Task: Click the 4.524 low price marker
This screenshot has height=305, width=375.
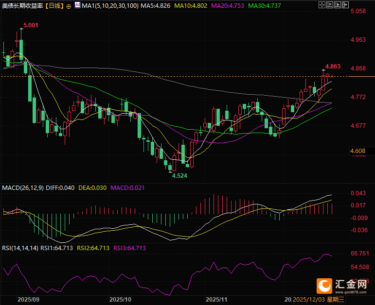Action: [x=179, y=176]
